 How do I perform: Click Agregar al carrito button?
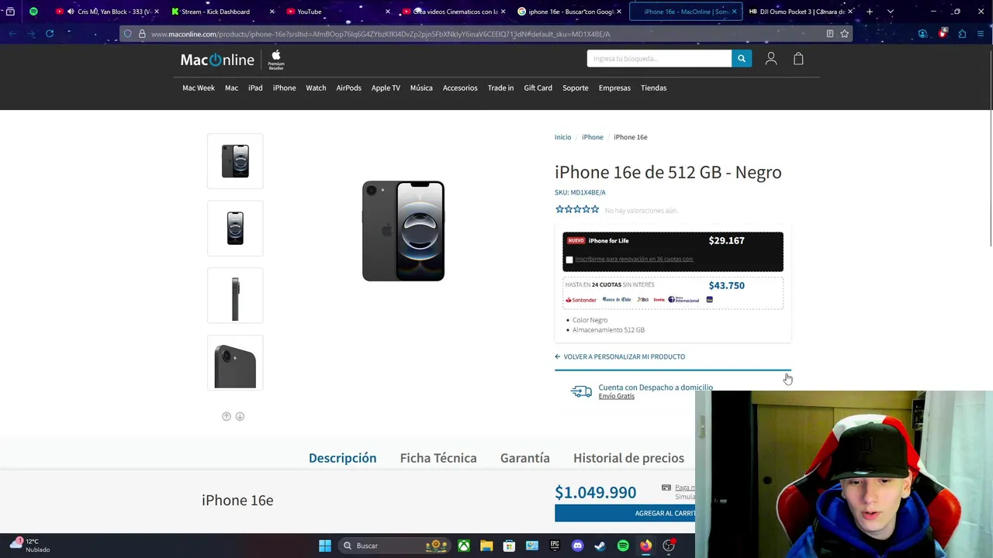625,513
